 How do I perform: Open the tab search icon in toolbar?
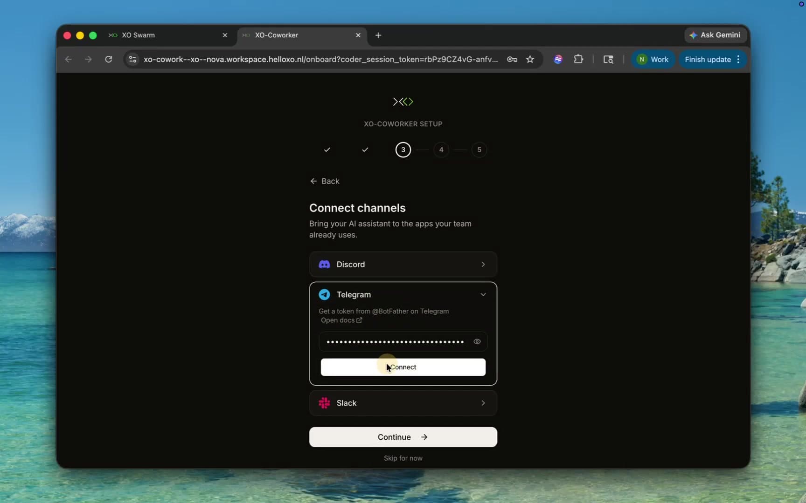[x=608, y=59]
